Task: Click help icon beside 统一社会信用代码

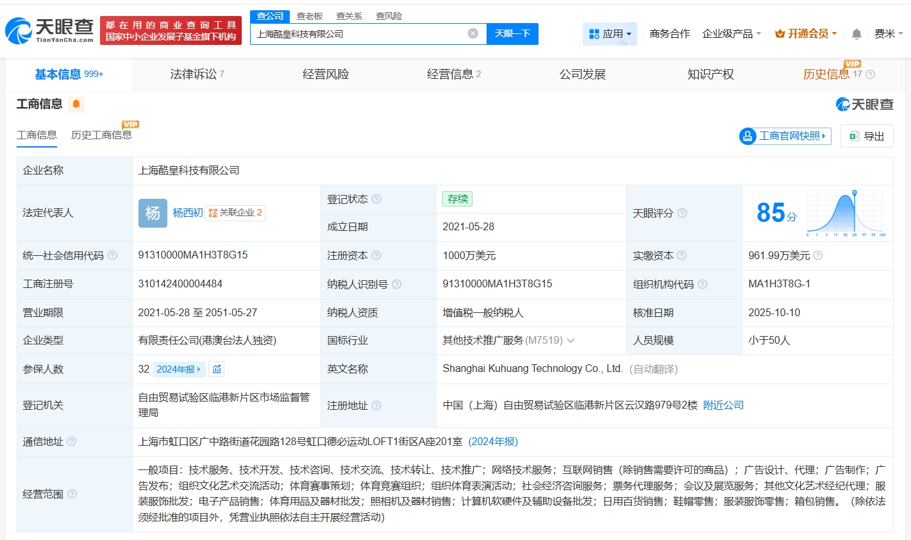Action: 113,255
